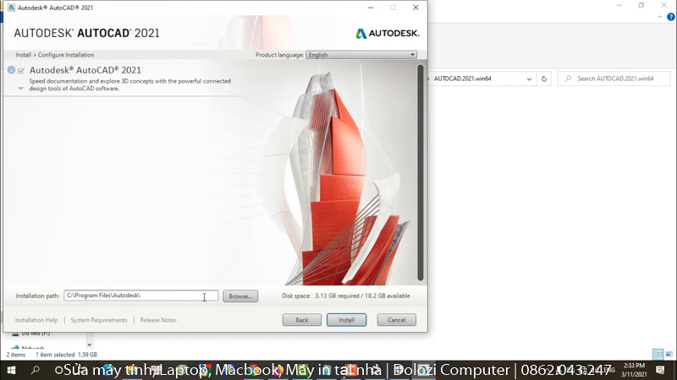Viewport: 677px width, 380px height.
Task: Uncheck the Autodesk AutoCAD 2021 product checkbox
Action: pos(21,71)
